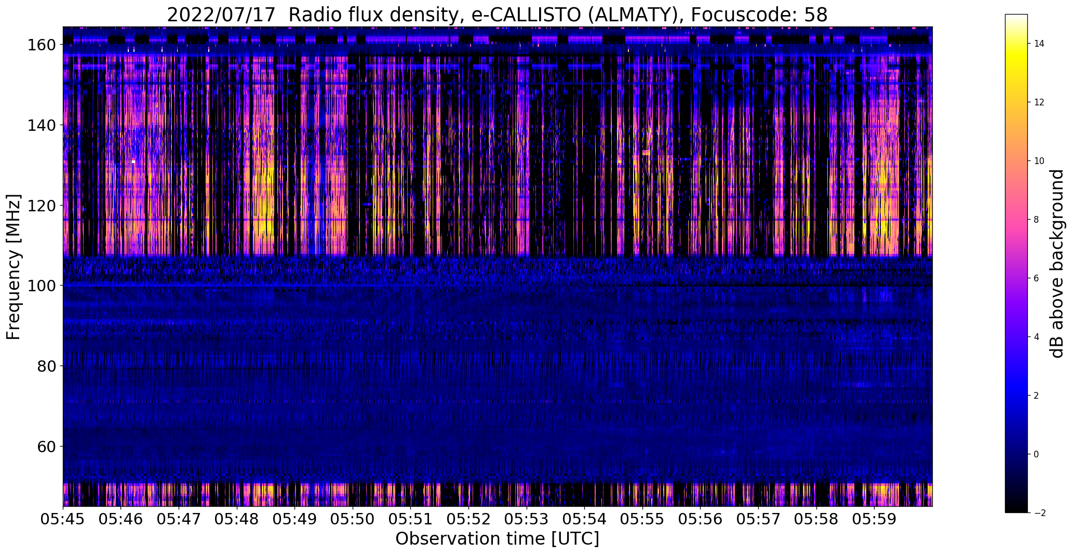This screenshot has width=1073, height=554.
Task: Click the 05:55 time tick label
Action: point(643,519)
